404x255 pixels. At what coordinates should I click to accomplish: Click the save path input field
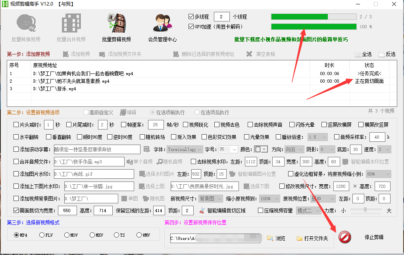pos(215,238)
